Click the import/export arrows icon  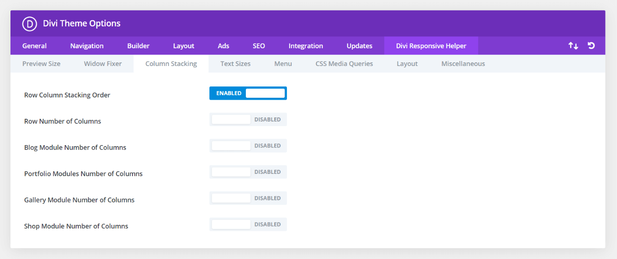point(573,46)
